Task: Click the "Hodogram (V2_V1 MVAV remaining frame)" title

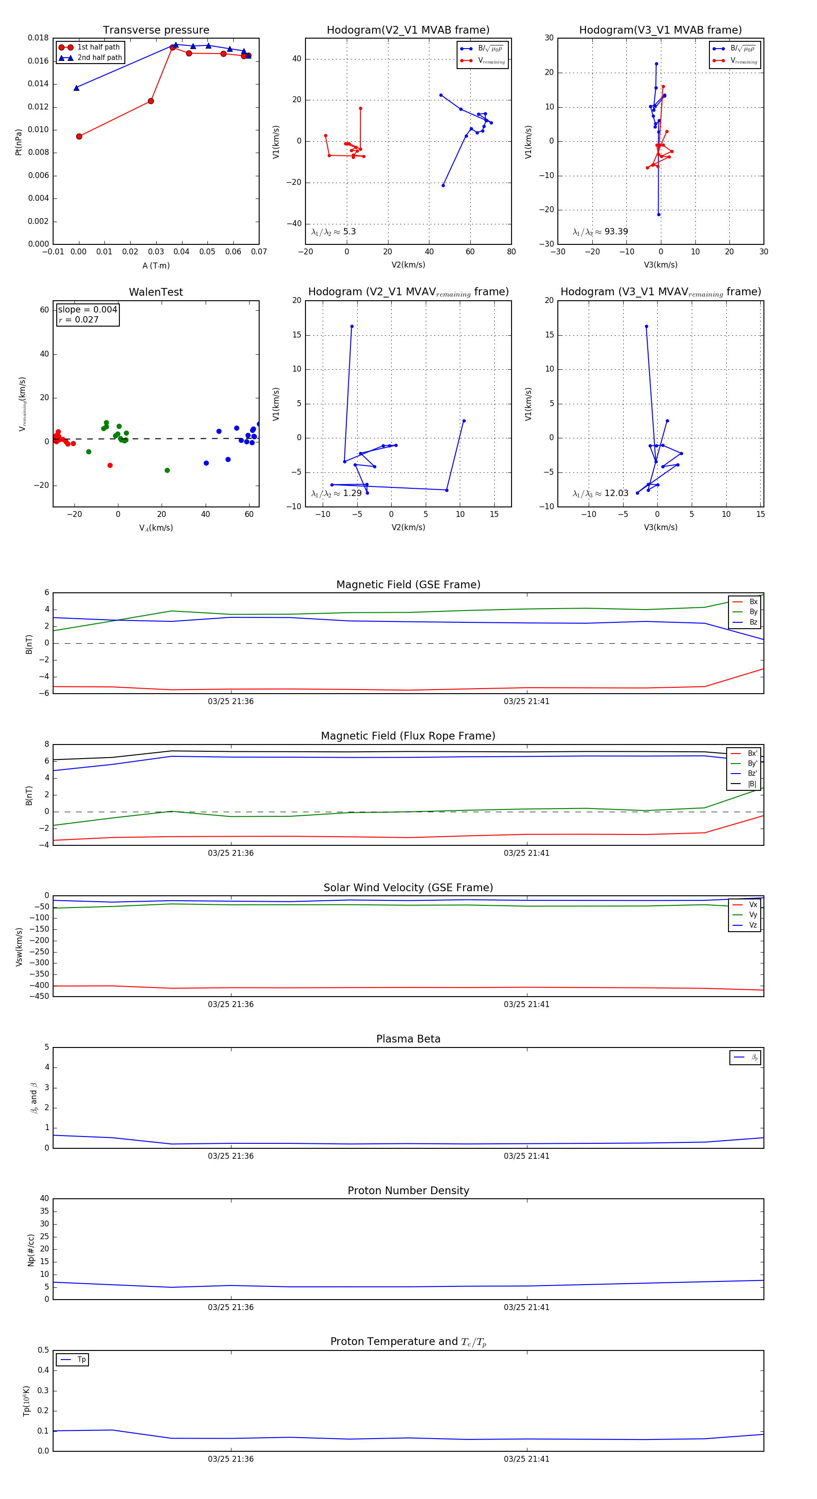Action: [408, 292]
